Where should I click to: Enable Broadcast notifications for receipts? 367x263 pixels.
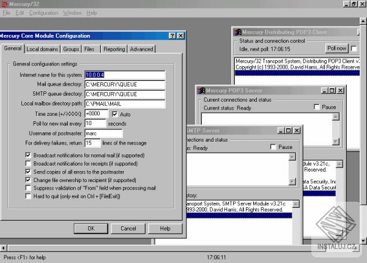[28, 163]
